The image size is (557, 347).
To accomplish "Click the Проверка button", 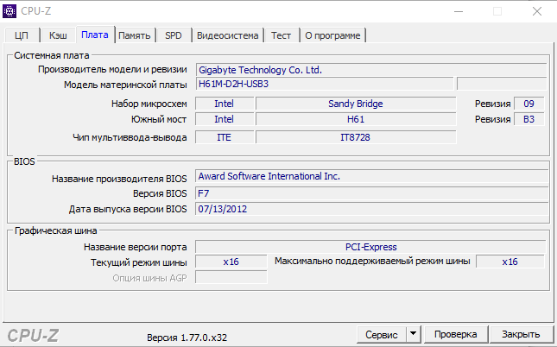I will (x=455, y=334).
